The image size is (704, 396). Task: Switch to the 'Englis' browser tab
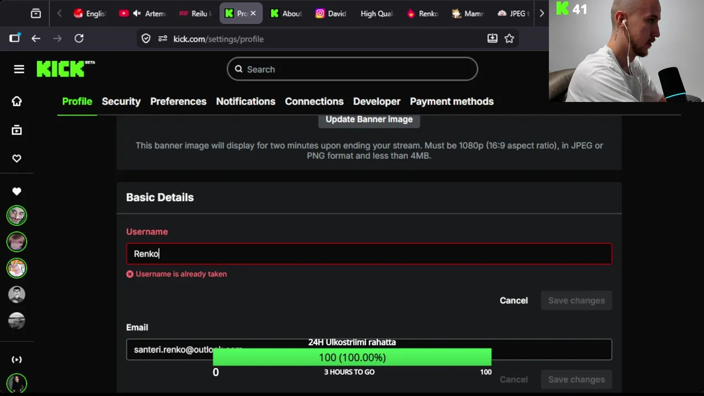(90, 14)
